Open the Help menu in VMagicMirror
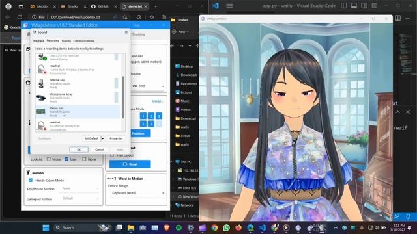The width and height of the screenshot is (417, 234). pyautogui.click(x=137, y=25)
